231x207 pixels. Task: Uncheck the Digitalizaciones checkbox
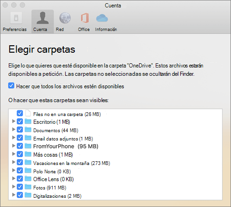pyautogui.click(x=20, y=195)
